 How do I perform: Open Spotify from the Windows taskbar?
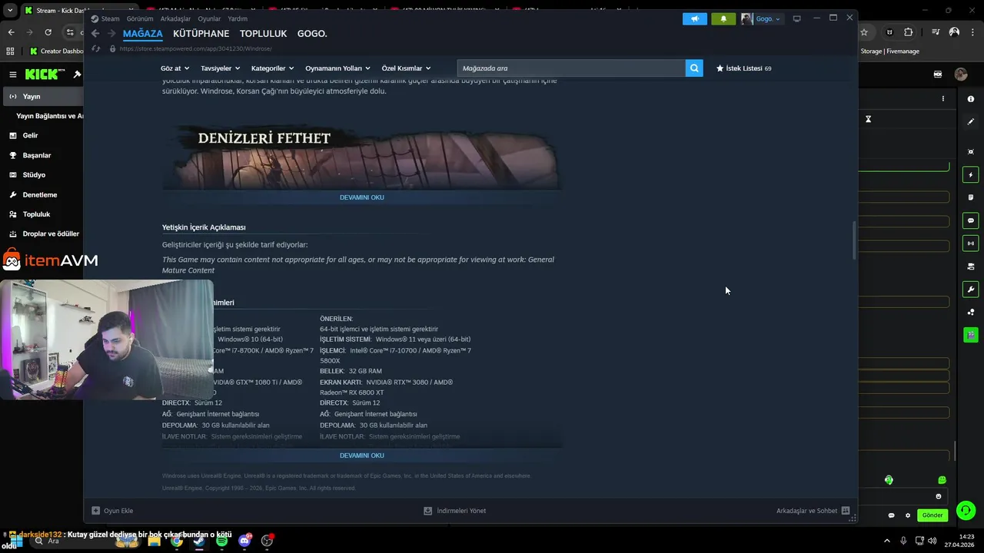coord(221,541)
